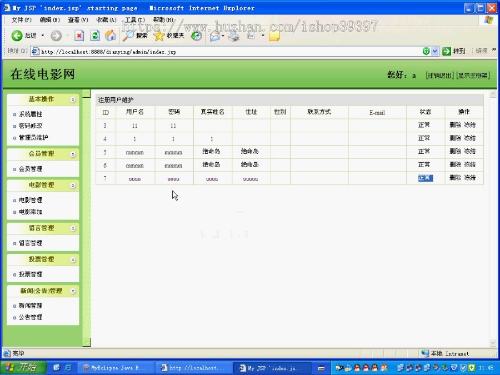Open 新闻管理 in the sidebar
Image resolution: width=500 pixels, height=375 pixels.
[31, 306]
